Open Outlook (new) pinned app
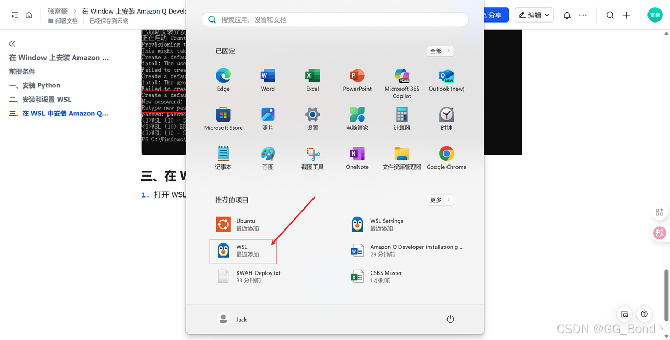 (x=446, y=80)
